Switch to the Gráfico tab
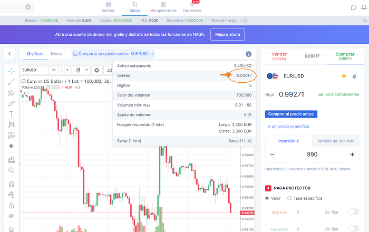The height and width of the screenshot is (232, 369). [35, 54]
